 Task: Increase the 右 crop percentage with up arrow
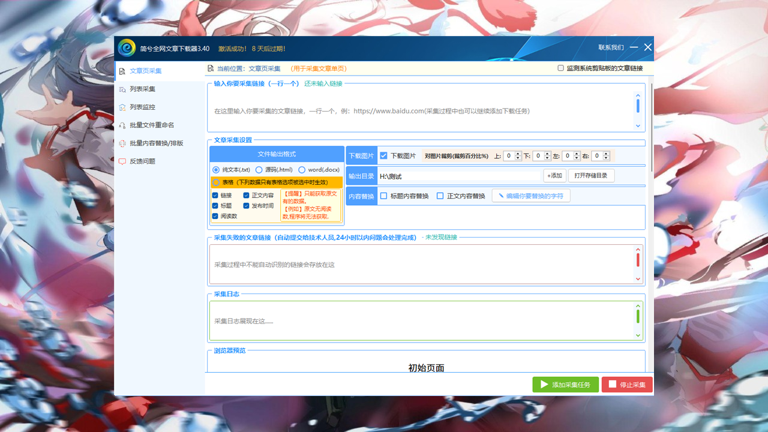[606, 154]
